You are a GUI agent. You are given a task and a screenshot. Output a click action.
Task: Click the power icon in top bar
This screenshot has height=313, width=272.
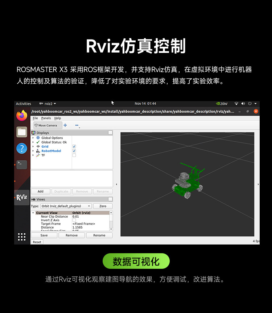250,104
